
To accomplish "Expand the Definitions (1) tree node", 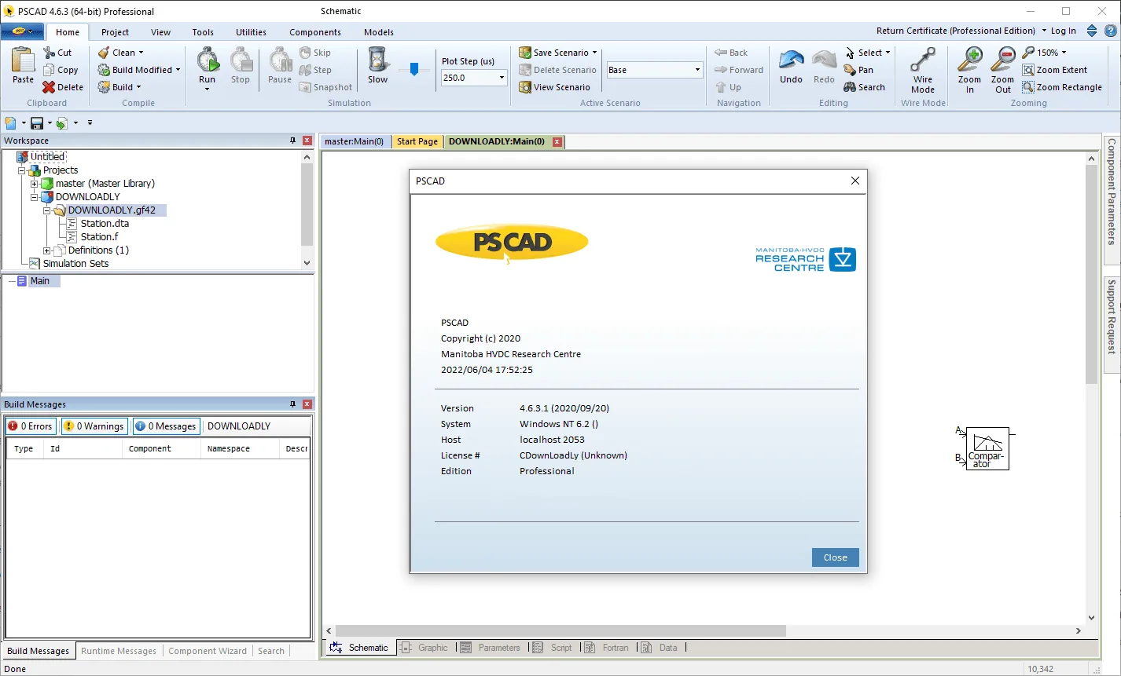I will pos(47,250).
